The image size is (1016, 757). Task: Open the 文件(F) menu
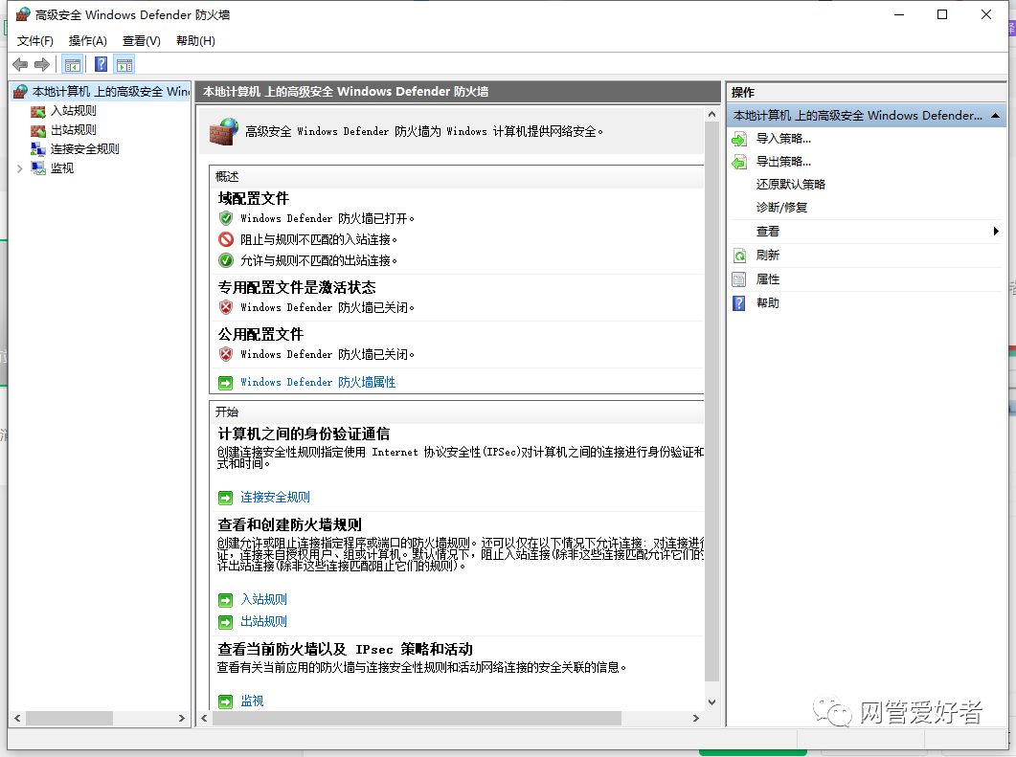point(35,41)
